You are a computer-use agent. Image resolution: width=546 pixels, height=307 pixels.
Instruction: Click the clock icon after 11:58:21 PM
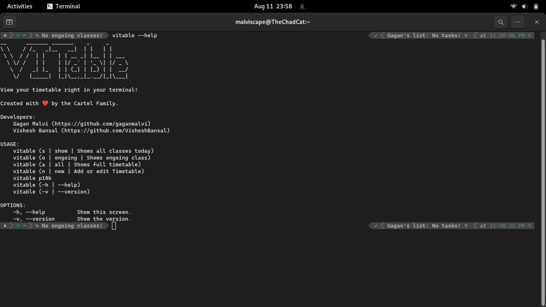(530, 226)
